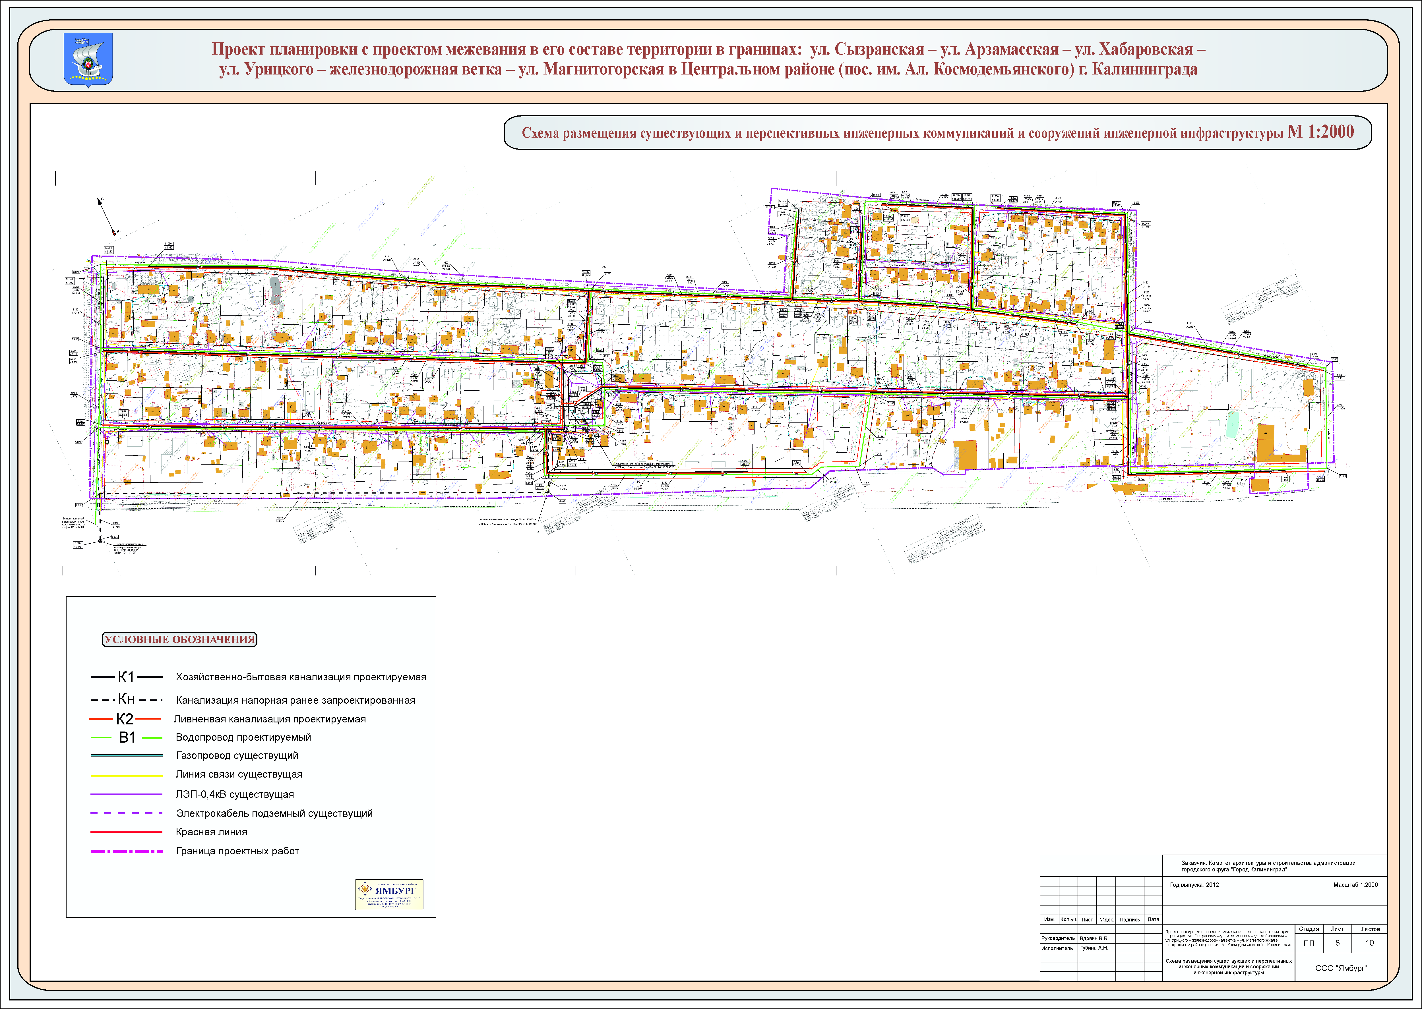Click the red Красная линия legend sample
1422x1009 pixels.
tap(126, 832)
